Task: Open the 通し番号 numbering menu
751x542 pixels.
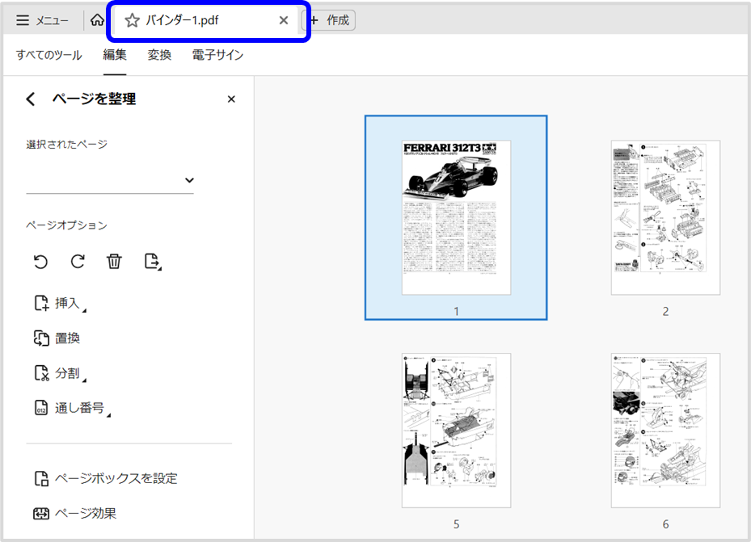Action: (x=72, y=408)
